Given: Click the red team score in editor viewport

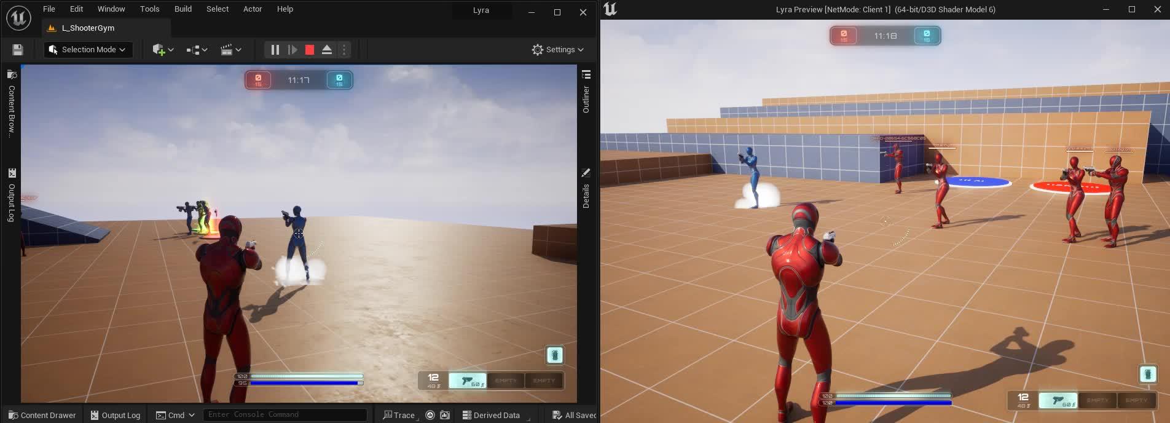Looking at the screenshot, I should pyautogui.click(x=258, y=80).
